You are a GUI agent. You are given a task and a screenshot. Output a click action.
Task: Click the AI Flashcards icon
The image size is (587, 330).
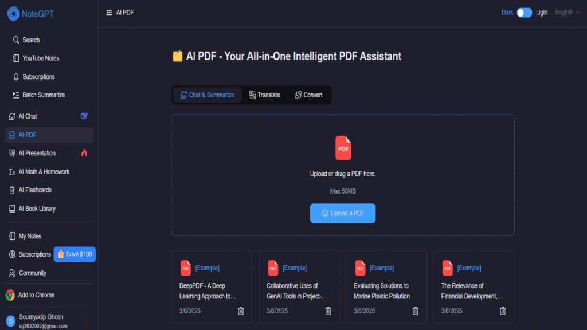click(x=12, y=190)
